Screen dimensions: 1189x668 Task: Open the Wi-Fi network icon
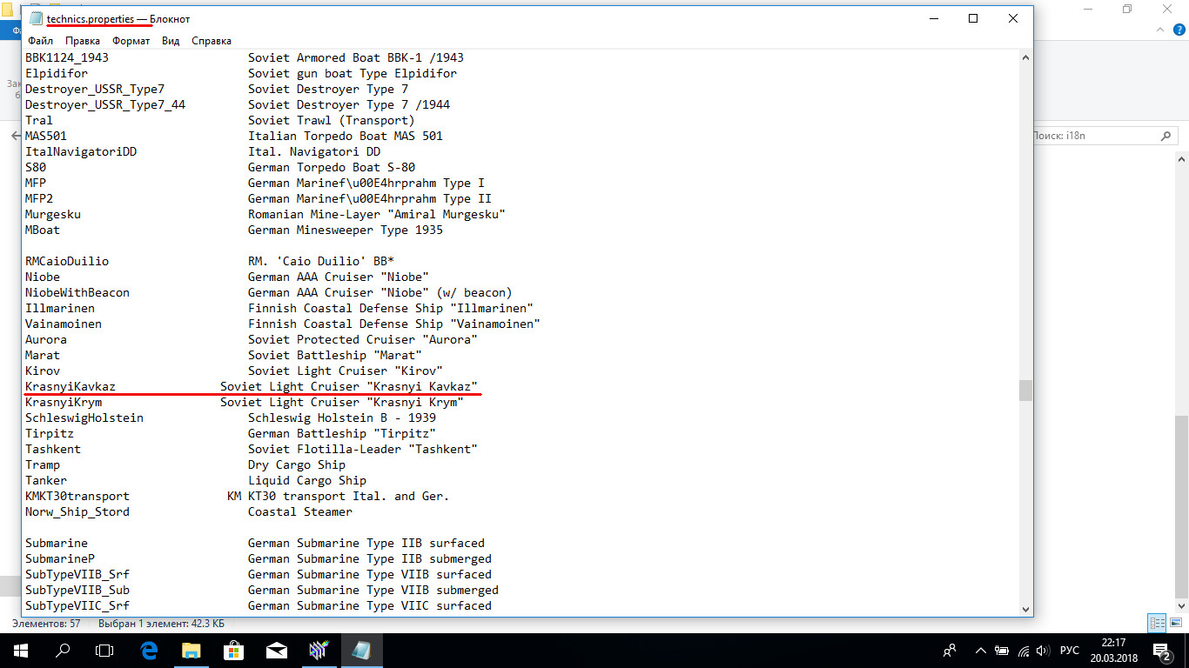[1023, 651]
